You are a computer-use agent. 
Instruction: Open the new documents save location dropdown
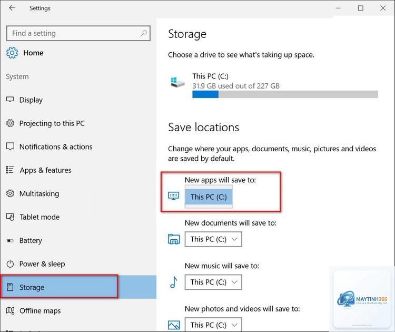[x=213, y=239]
